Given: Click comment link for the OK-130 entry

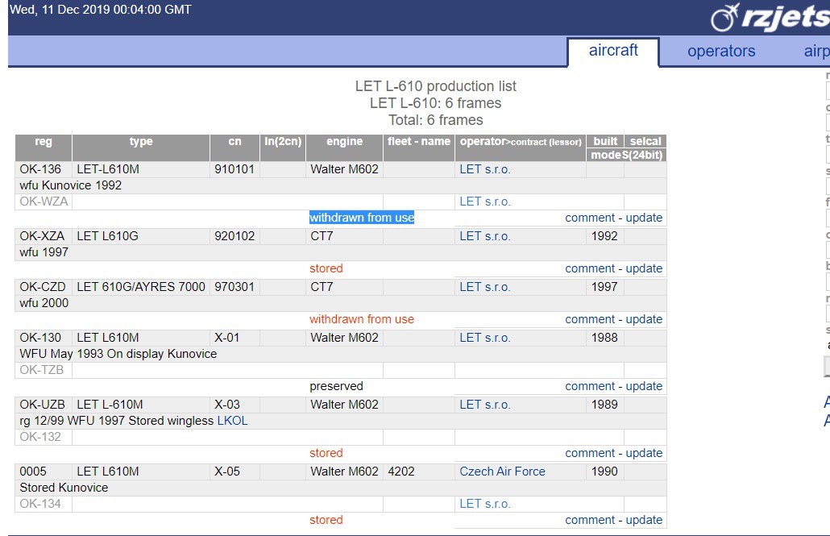Looking at the screenshot, I should [590, 387].
